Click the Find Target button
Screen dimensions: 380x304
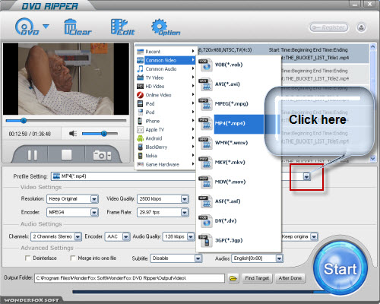257,278
